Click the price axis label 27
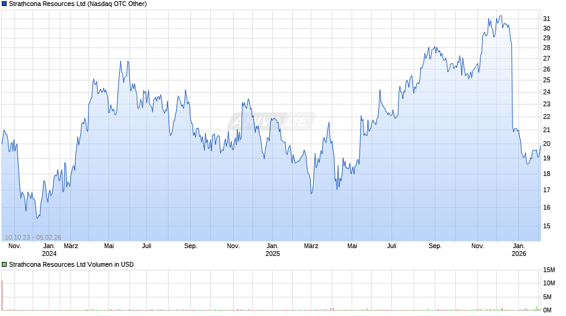Image resolution: width=566 pixels, height=316 pixels. [x=547, y=58]
